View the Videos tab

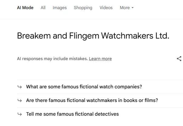106,8
